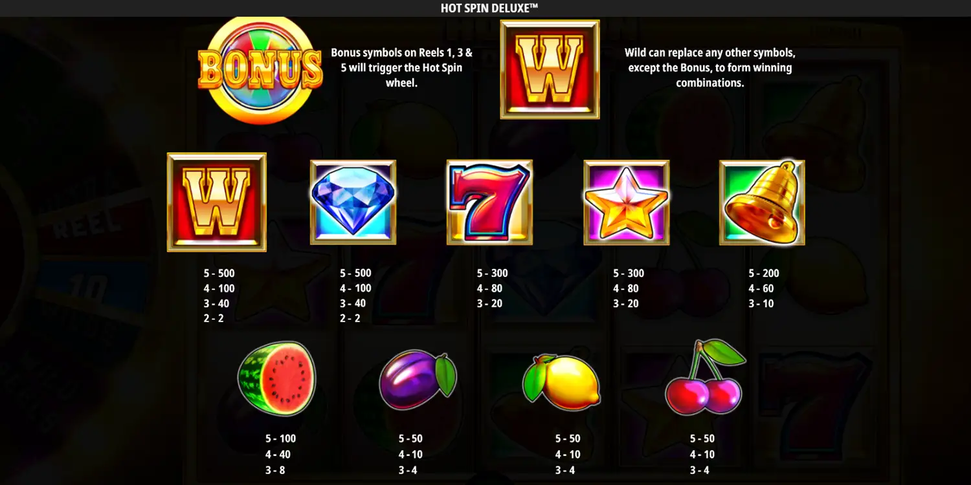The width and height of the screenshot is (971, 485).
Task: Click the star payout values list
Action: [629, 288]
